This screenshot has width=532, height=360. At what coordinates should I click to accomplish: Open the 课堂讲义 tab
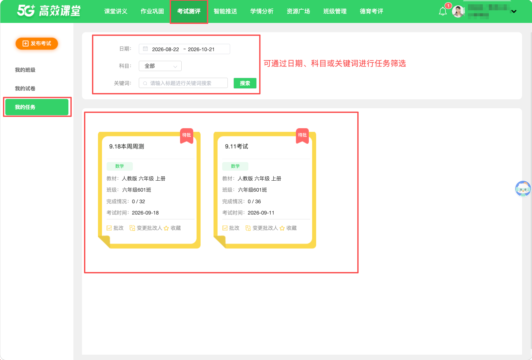click(116, 11)
